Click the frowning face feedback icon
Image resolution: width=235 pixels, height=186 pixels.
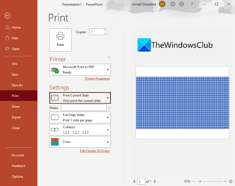click(x=182, y=4)
